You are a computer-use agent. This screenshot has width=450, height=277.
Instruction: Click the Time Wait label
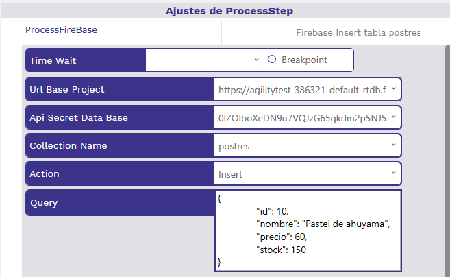(53, 60)
